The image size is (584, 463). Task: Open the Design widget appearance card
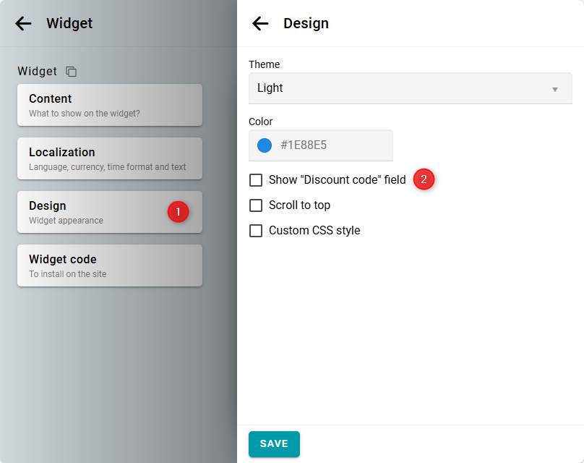pyautogui.click(x=94, y=212)
